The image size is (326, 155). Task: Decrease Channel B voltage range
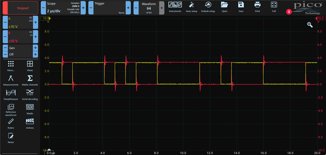(5, 37)
